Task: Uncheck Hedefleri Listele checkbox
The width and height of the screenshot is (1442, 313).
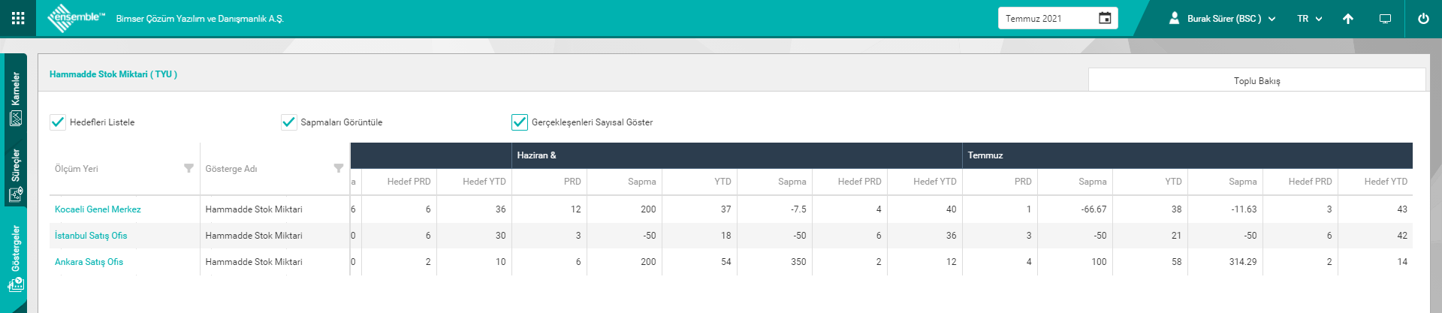Action: click(x=58, y=122)
